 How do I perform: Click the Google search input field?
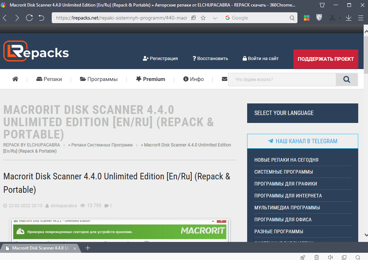(x=260, y=18)
